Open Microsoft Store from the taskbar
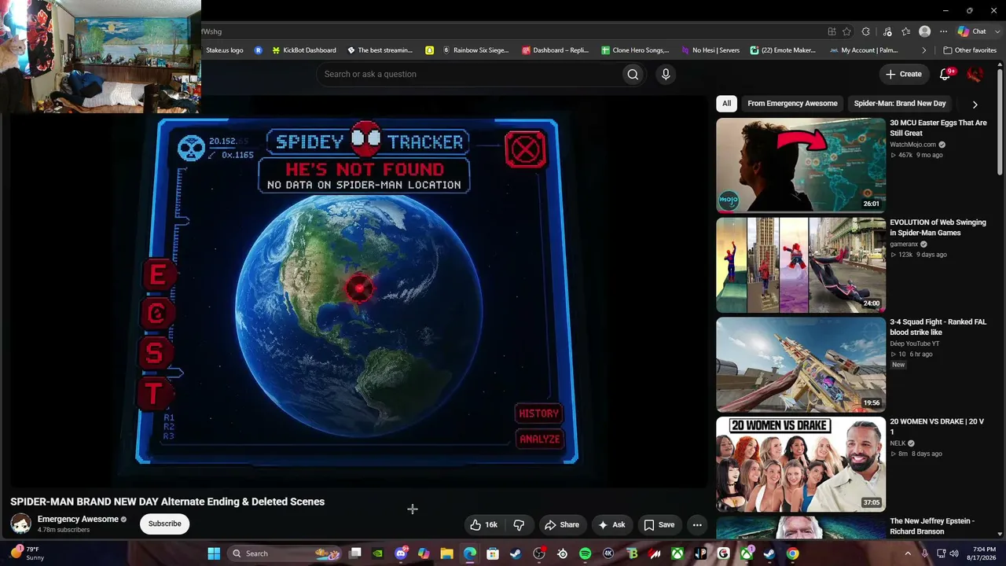 click(493, 553)
